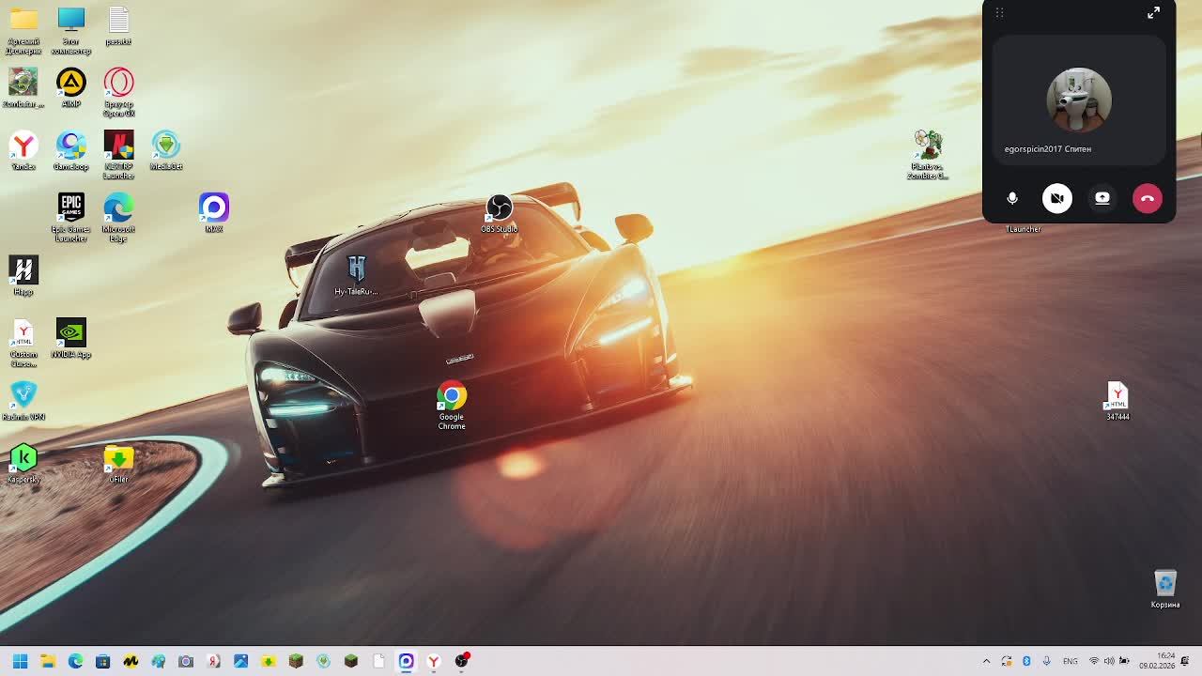
Task: Open the microphone tray indicator
Action: pyautogui.click(x=1046, y=661)
